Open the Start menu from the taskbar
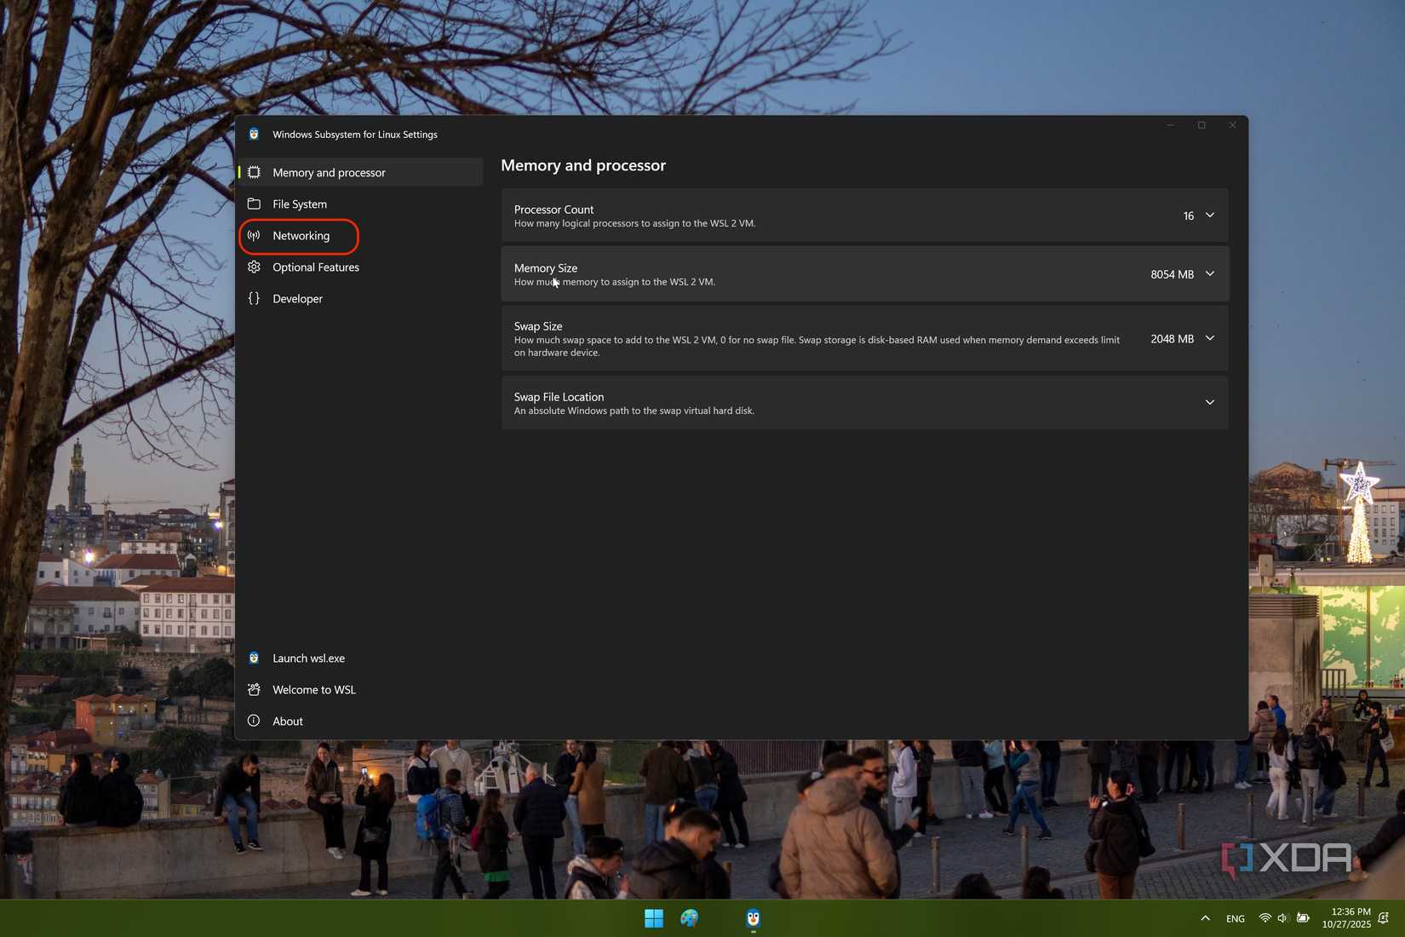 coord(653,919)
